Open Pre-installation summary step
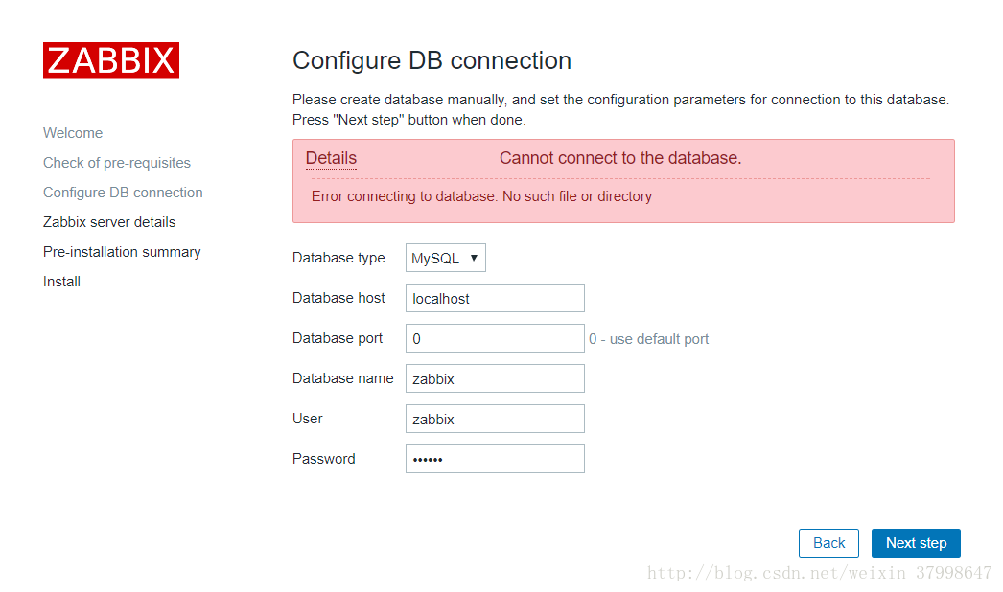This screenshot has height=592, width=1003. (x=122, y=252)
